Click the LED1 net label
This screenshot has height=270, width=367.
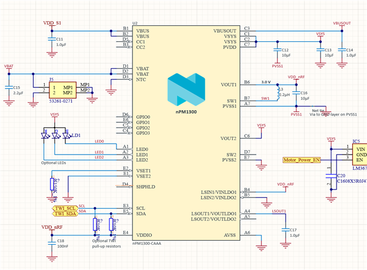[99, 152]
